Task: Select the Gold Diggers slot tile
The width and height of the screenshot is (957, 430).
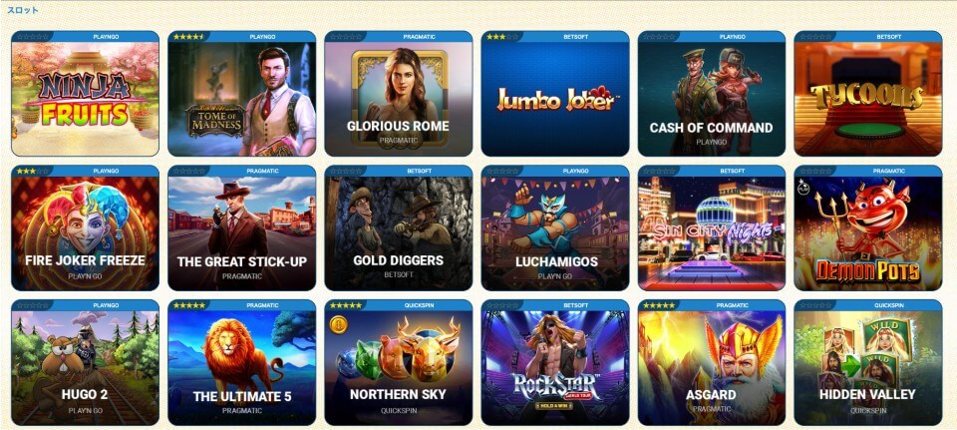Action: [x=399, y=227]
